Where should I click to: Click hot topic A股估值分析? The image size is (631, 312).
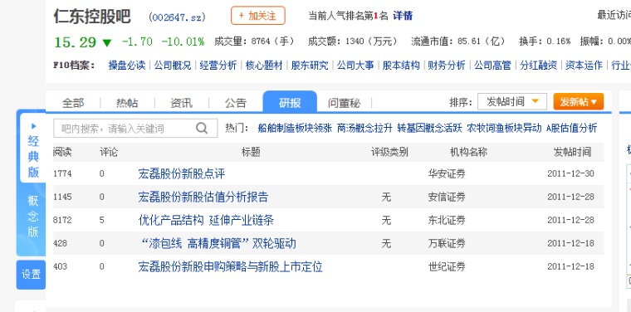point(571,129)
